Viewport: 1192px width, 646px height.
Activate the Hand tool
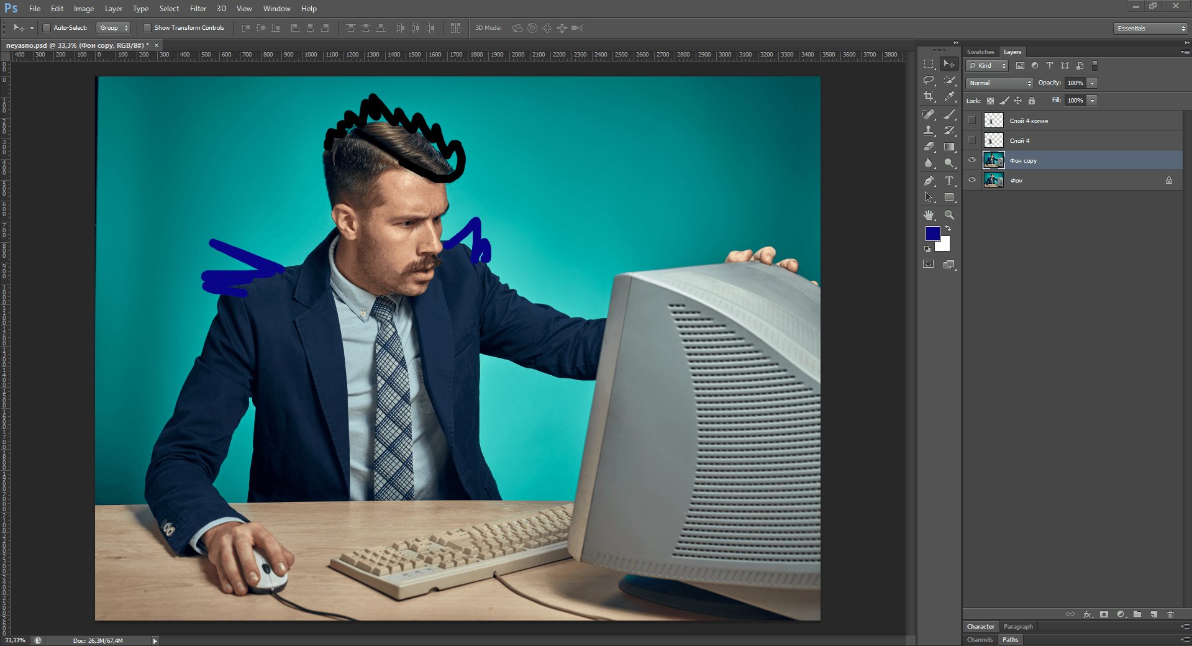click(x=929, y=215)
